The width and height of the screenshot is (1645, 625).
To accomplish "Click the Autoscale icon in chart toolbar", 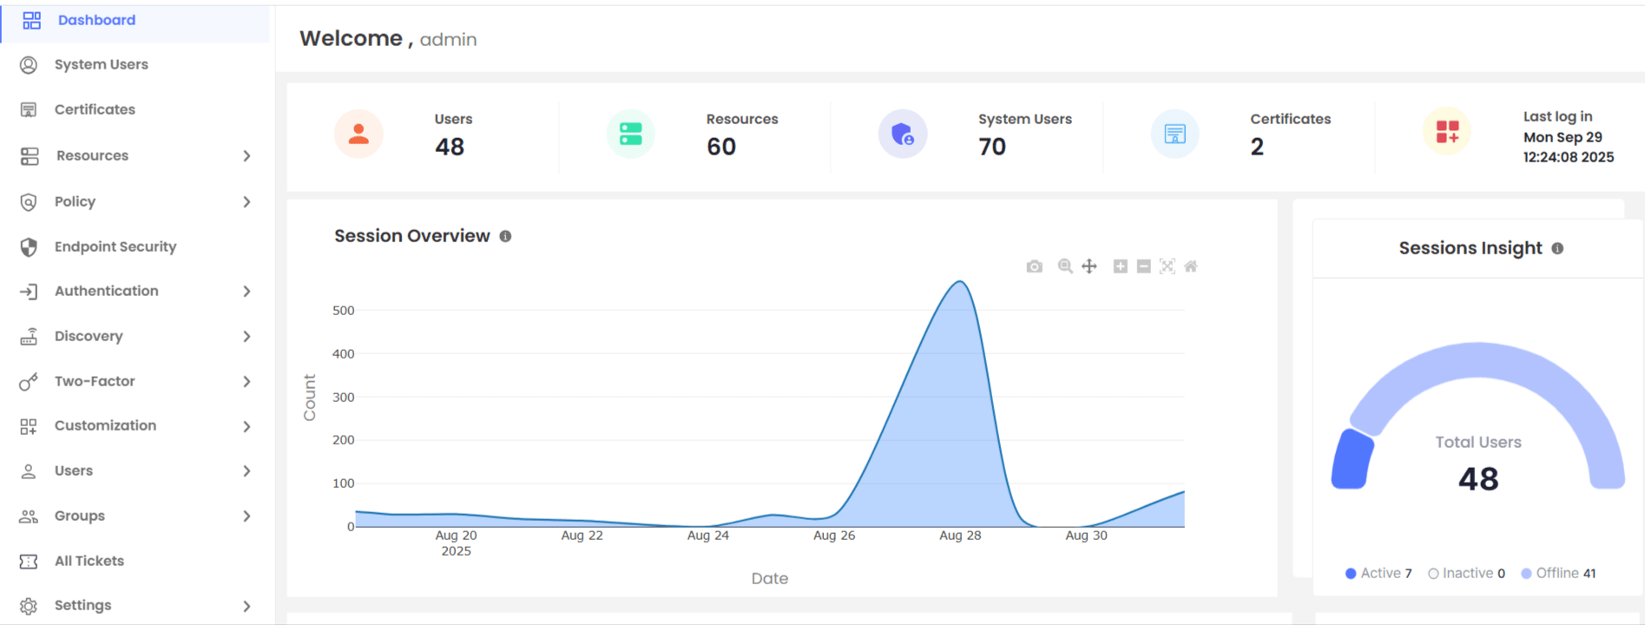I will (x=1168, y=266).
